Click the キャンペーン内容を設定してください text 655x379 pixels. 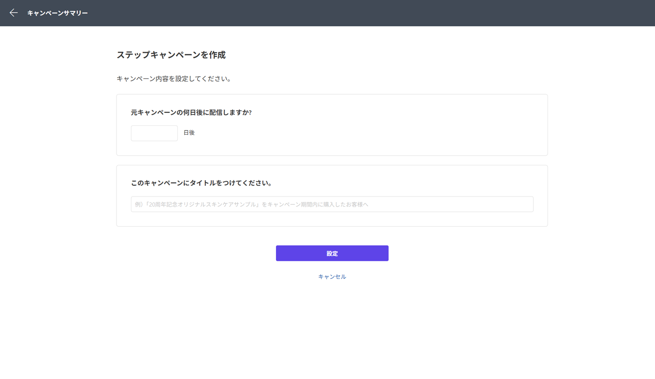pyautogui.click(x=174, y=79)
